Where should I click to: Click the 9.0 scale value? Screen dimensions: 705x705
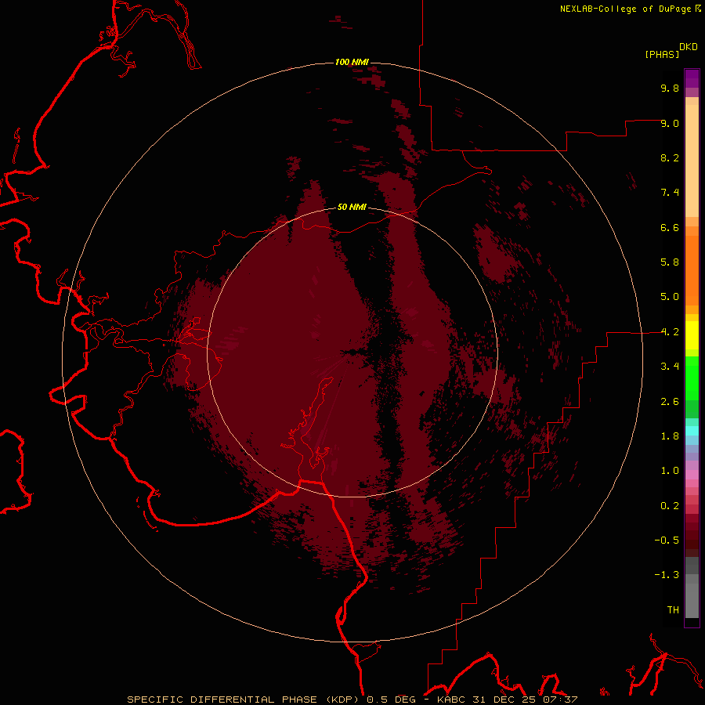[670, 123]
